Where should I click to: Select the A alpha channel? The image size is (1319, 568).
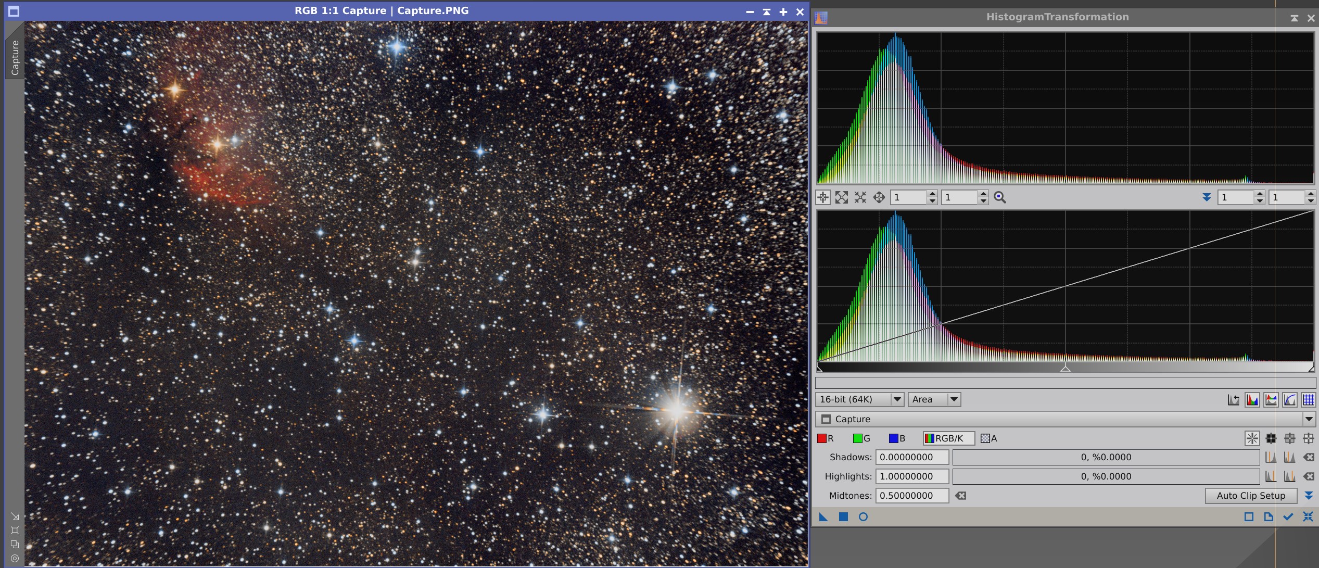click(x=988, y=438)
